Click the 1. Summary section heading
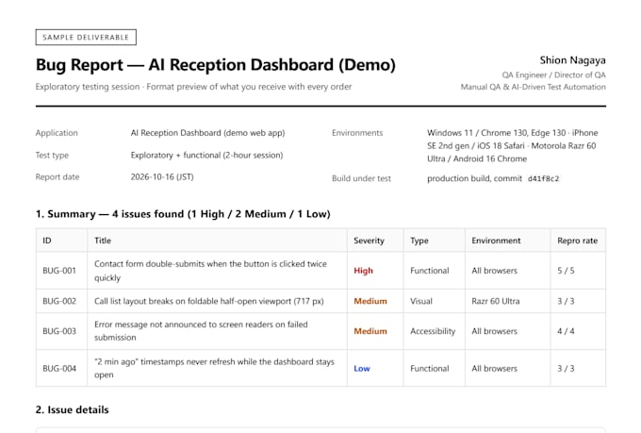 (183, 214)
